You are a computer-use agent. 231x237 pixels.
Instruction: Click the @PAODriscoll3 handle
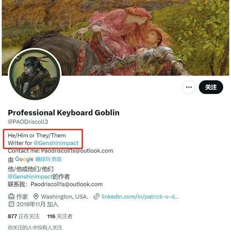pyautogui.click(x=28, y=121)
